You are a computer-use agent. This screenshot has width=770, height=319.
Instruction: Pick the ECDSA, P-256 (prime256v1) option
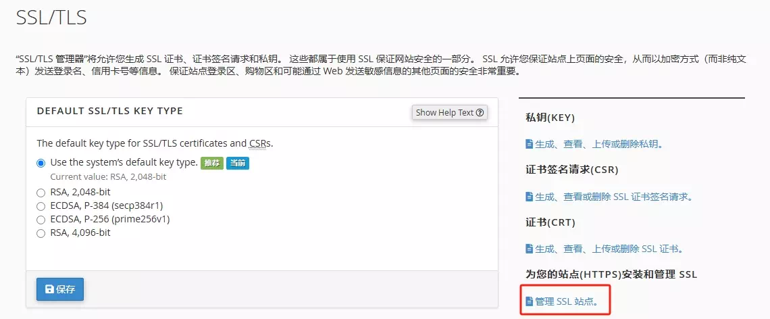coord(41,219)
